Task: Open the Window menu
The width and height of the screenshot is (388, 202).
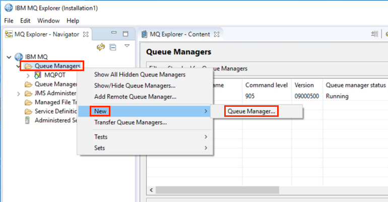Action: click(48, 21)
